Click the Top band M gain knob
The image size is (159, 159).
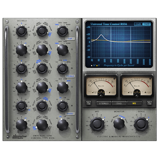(22, 31)
